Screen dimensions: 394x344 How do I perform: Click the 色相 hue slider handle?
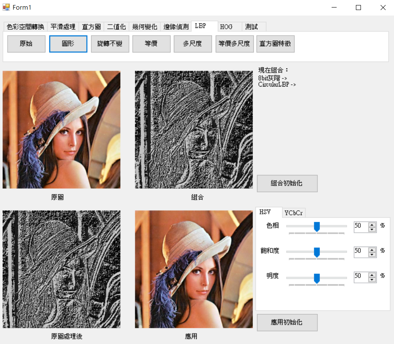point(317,227)
